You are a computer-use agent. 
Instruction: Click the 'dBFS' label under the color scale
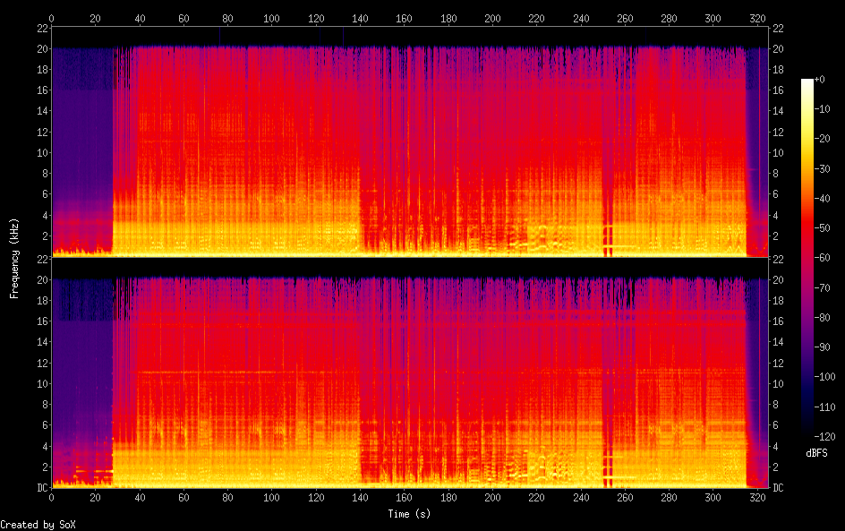pos(816,453)
